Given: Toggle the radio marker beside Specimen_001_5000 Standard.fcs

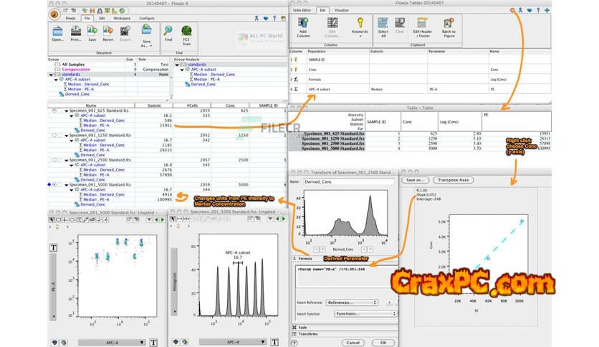Looking at the screenshot, I should [x=54, y=184].
